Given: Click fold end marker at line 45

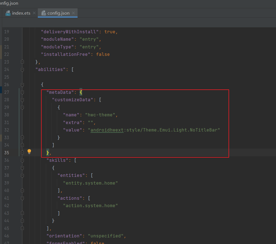Looking at the screenshot, I should [22, 228].
